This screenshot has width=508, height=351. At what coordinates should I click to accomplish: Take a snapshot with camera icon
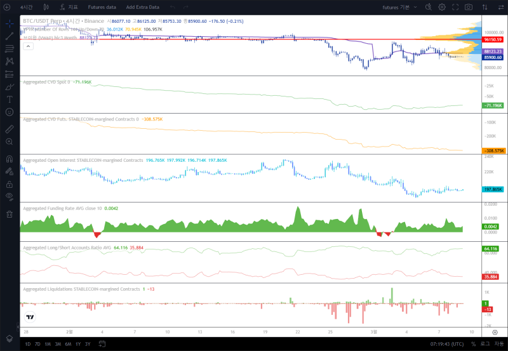(469, 7)
